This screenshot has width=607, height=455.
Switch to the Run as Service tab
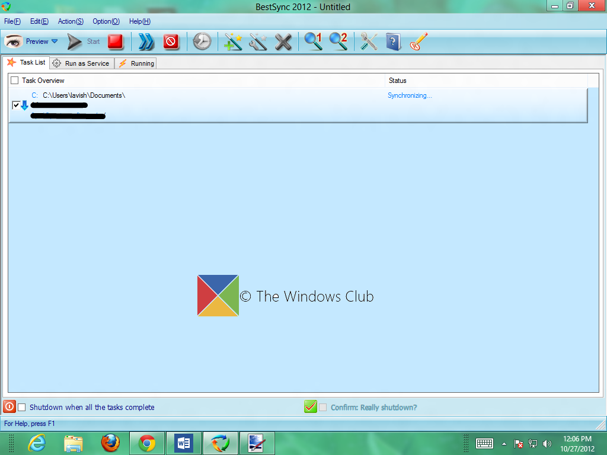click(x=82, y=63)
